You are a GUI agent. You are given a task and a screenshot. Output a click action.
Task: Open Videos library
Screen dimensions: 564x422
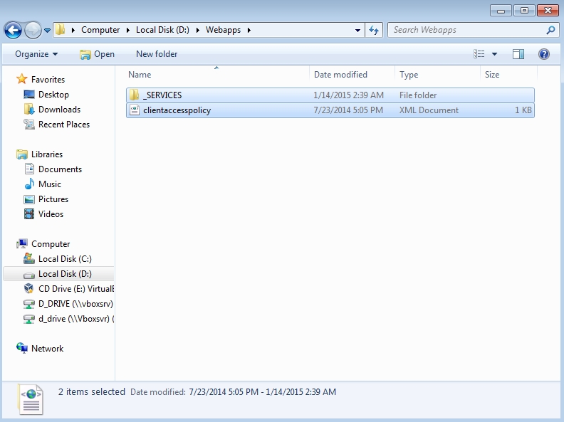coord(51,214)
